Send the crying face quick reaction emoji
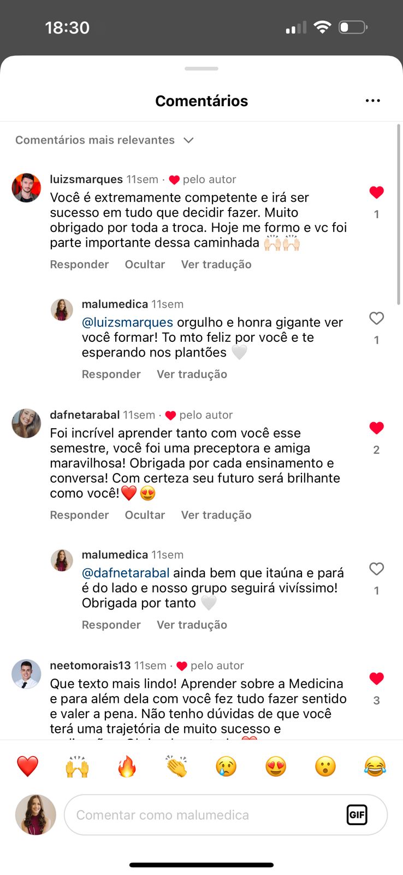 [x=226, y=766]
